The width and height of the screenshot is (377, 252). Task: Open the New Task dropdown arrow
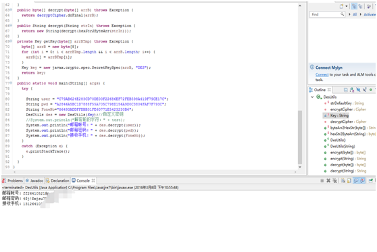[x=347, y=7]
